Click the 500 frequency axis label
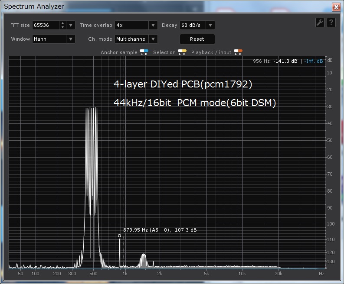This screenshot has width=344, height=284. click(x=93, y=274)
